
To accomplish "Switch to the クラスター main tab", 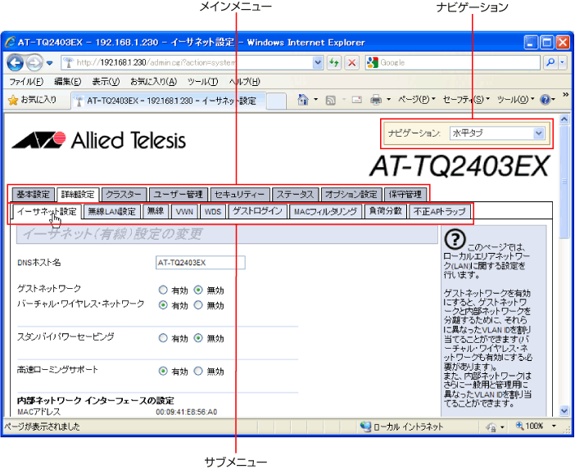I will [124, 194].
